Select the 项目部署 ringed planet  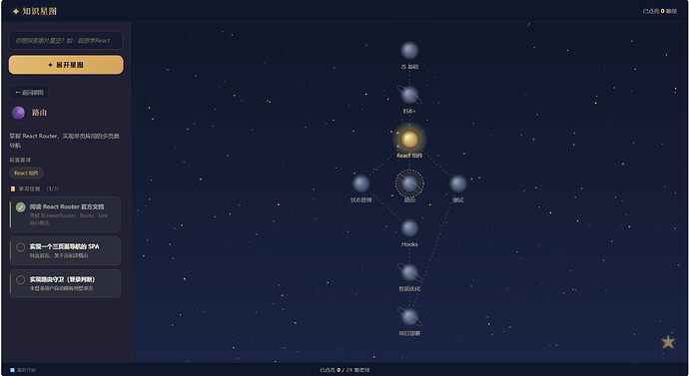click(x=409, y=317)
